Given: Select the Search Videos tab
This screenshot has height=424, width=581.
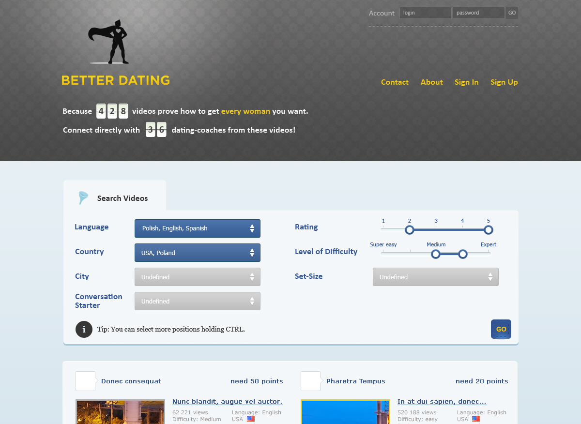Looking at the screenshot, I should coord(115,196).
